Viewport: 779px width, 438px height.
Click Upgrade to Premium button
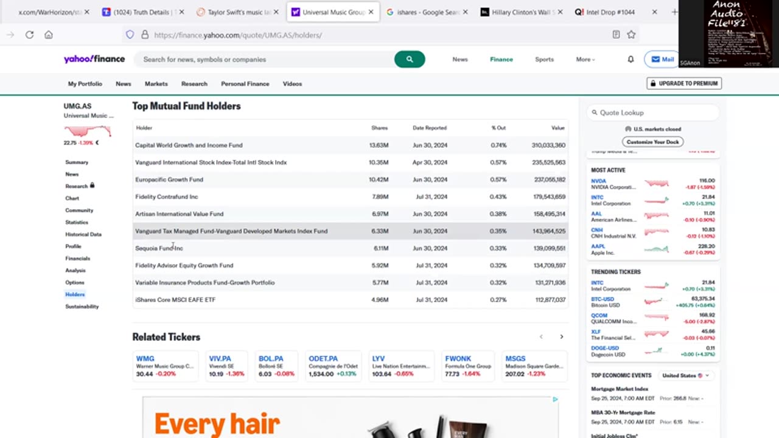[684, 83]
